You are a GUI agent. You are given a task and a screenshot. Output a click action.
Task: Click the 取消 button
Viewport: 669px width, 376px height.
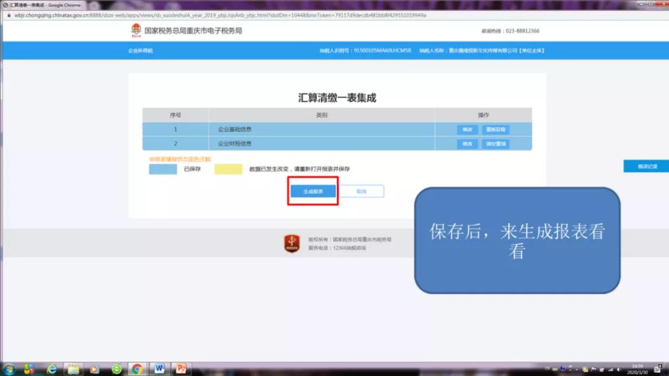(362, 192)
